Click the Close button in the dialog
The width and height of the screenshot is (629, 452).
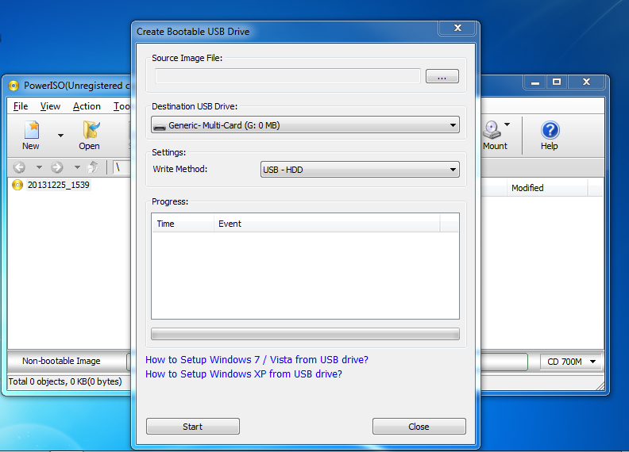(419, 427)
